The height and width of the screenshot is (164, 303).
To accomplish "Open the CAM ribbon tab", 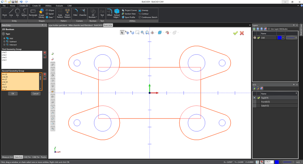I will [69, 6].
